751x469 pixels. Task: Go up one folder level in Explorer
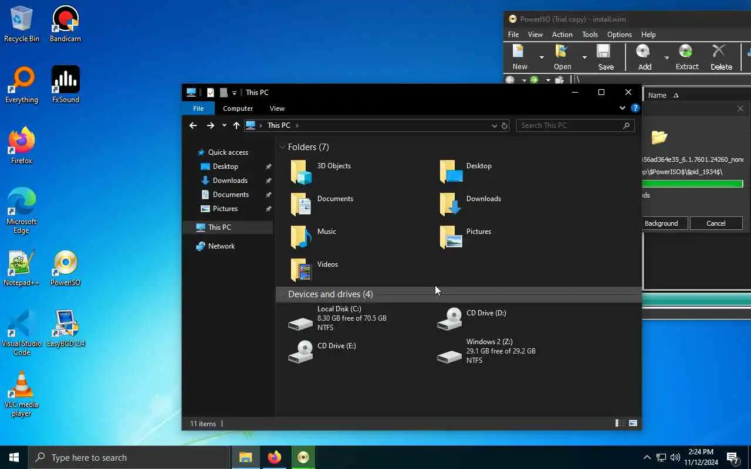(236, 125)
